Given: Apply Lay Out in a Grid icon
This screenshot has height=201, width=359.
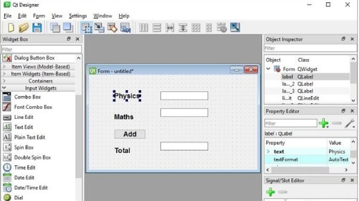Looking at the screenshot, I should click(x=196, y=27).
